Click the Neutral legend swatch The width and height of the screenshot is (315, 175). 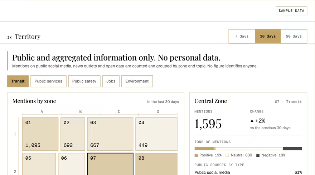tap(227, 155)
